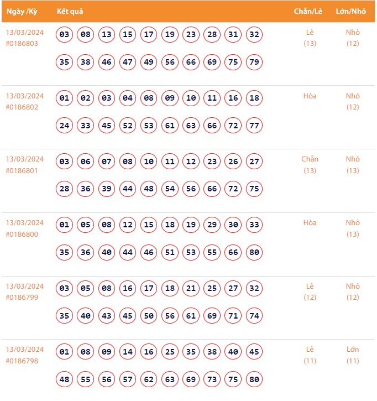The height and width of the screenshot is (401, 377).
Task: Click ball 74 in draw #0186799
Action: [254, 316]
